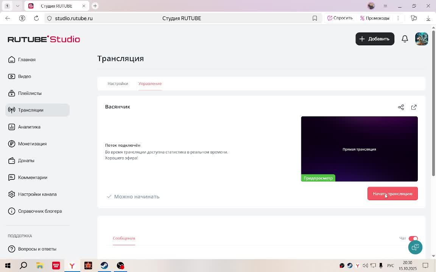
Task: Open WPS Office from taskbar
Action: pyautogui.click(x=56, y=266)
